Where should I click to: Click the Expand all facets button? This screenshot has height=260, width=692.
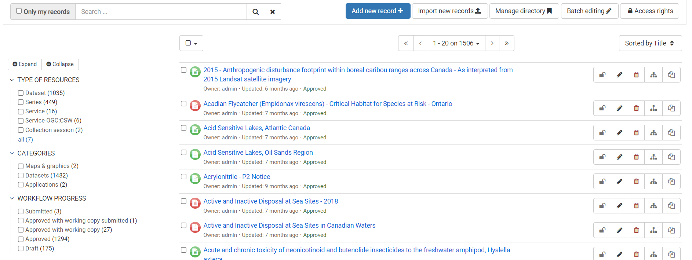click(25, 64)
